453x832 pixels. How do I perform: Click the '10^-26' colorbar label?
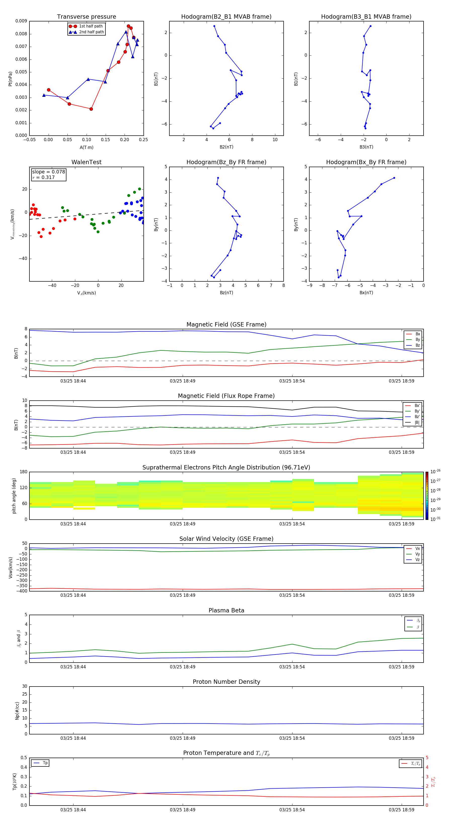point(435,471)
